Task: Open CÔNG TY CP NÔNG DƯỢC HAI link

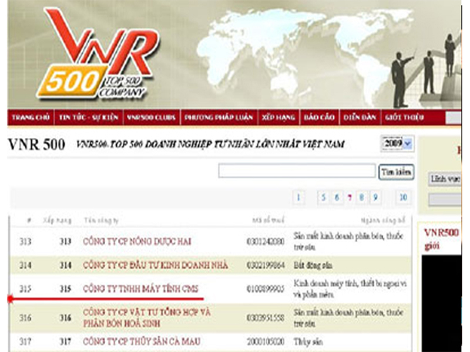Action: (x=137, y=241)
